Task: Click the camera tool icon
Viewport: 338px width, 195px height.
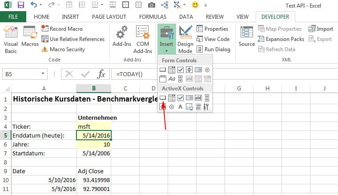Action: click(x=151, y=5)
